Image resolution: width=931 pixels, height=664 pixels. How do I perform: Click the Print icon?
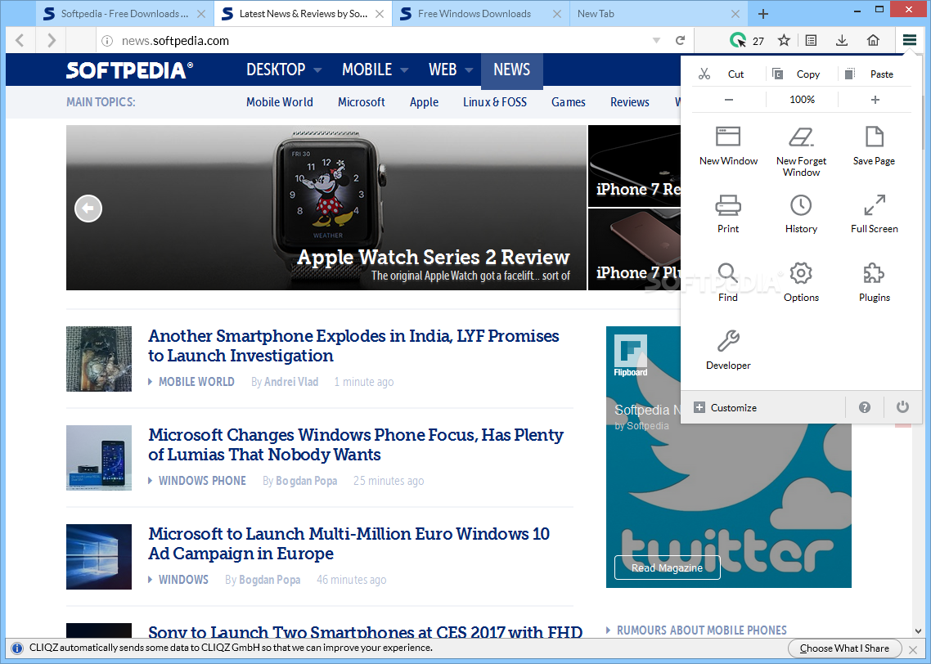coord(728,213)
